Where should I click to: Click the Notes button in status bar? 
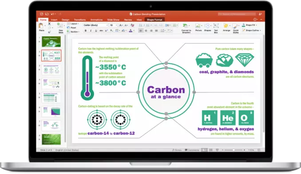(x=177, y=150)
